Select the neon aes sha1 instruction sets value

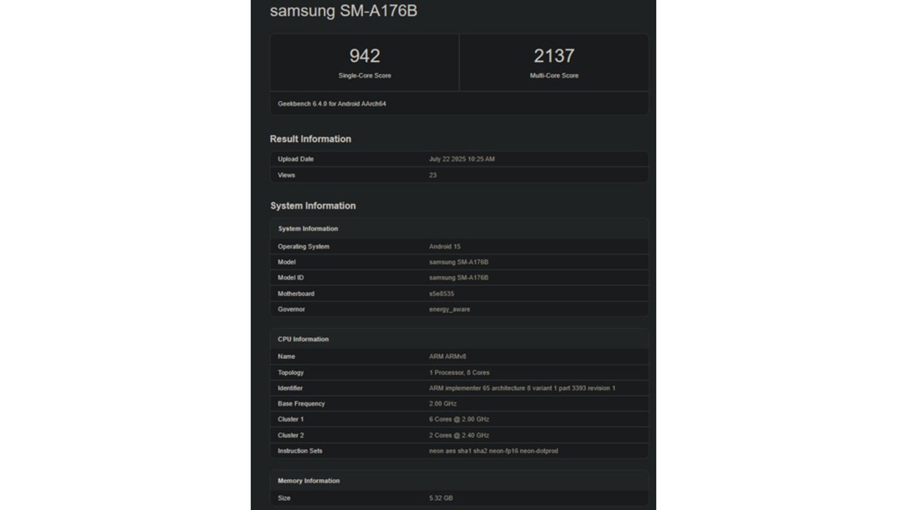494,451
